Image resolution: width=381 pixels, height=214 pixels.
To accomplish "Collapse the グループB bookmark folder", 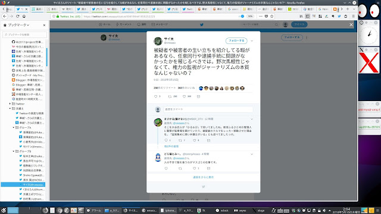I will coord(14,151).
